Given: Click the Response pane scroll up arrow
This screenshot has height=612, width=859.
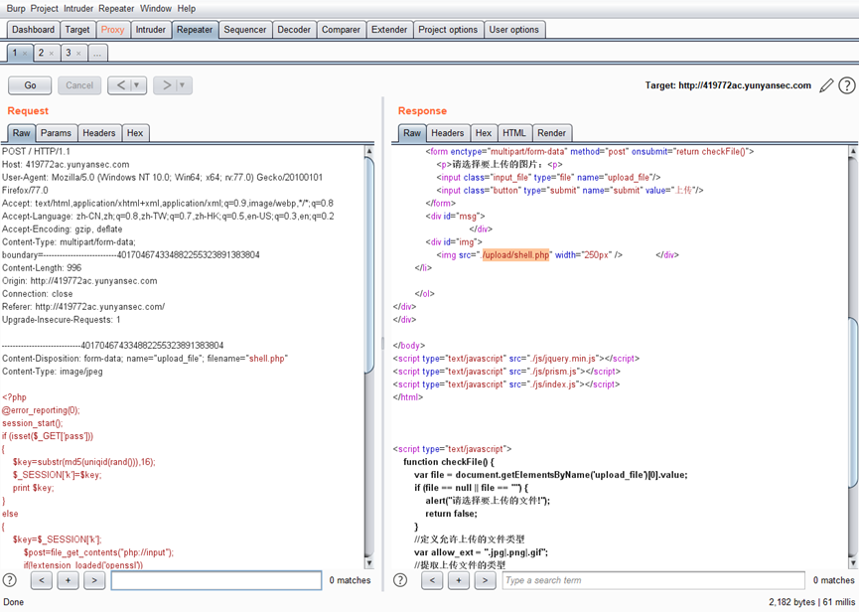Looking at the screenshot, I should click(853, 151).
